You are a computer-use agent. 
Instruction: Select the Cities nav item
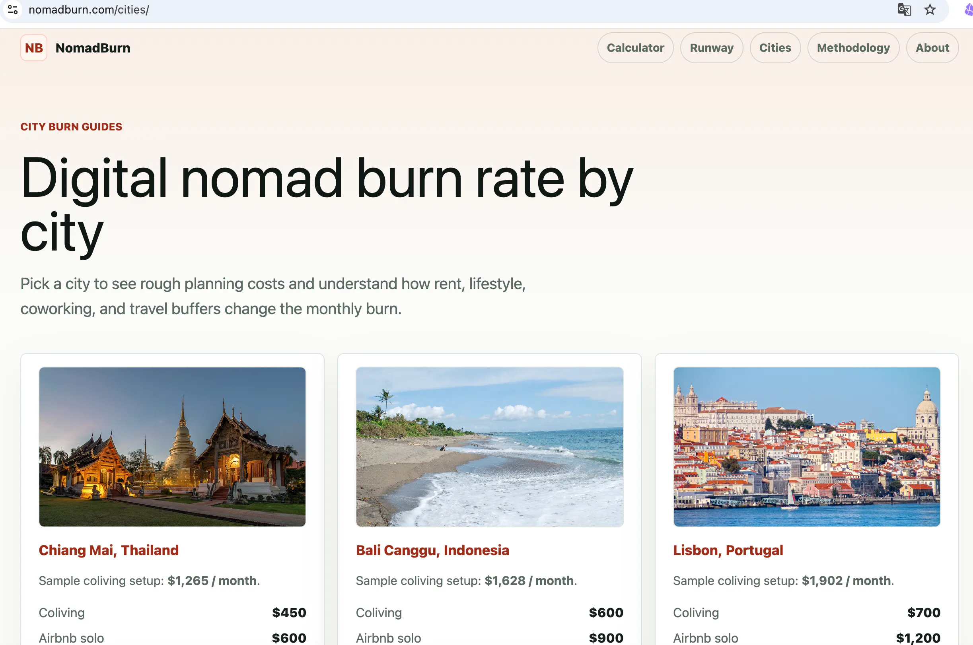[x=775, y=48]
